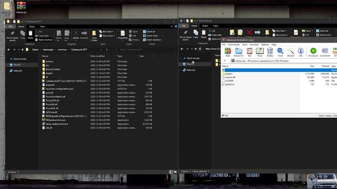Click steamapps in Cyberpunk breadcrumb path
The width and height of the screenshot is (337, 189).
(48, 50)
